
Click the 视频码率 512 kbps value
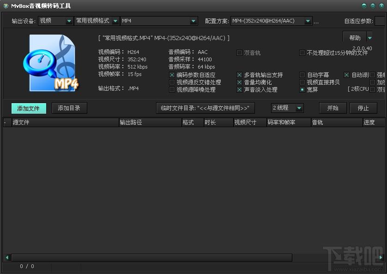(138, 67)
